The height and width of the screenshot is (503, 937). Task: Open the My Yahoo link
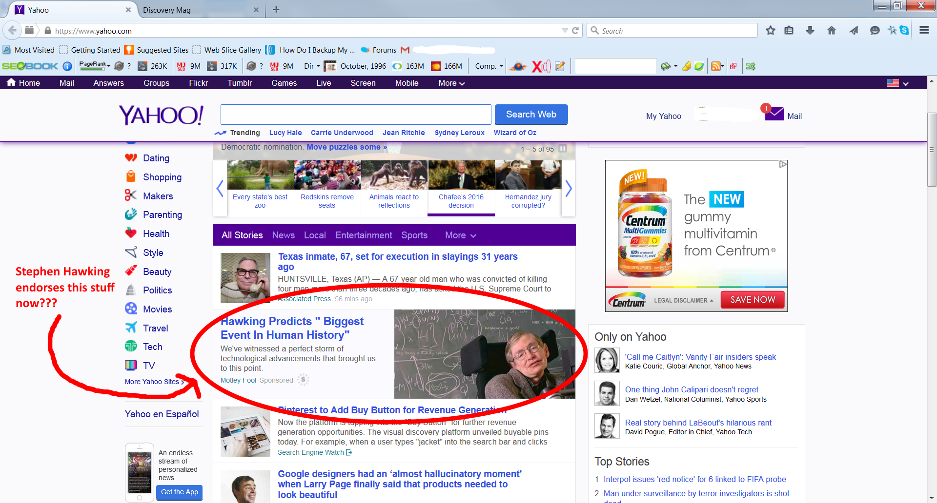click(x=663, y=116)
